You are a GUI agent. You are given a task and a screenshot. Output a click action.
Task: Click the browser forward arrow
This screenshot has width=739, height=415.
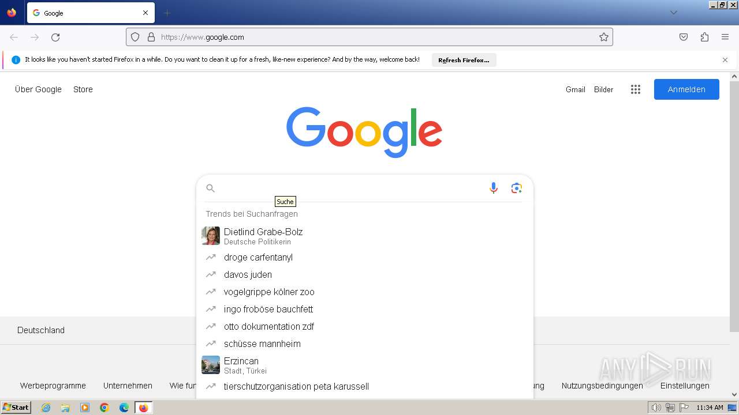point(35,37)
